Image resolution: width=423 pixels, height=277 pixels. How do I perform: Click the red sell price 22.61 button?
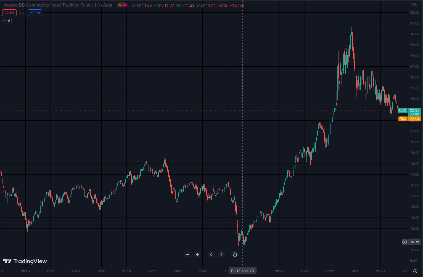(x=9, y=13)
